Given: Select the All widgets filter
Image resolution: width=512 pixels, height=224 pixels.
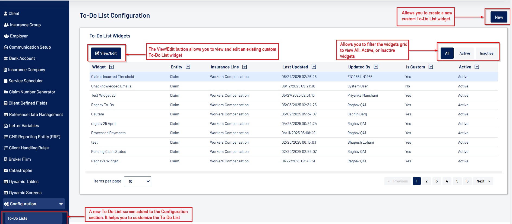Looking at the screenshot, I should click(x=447, y=53).
